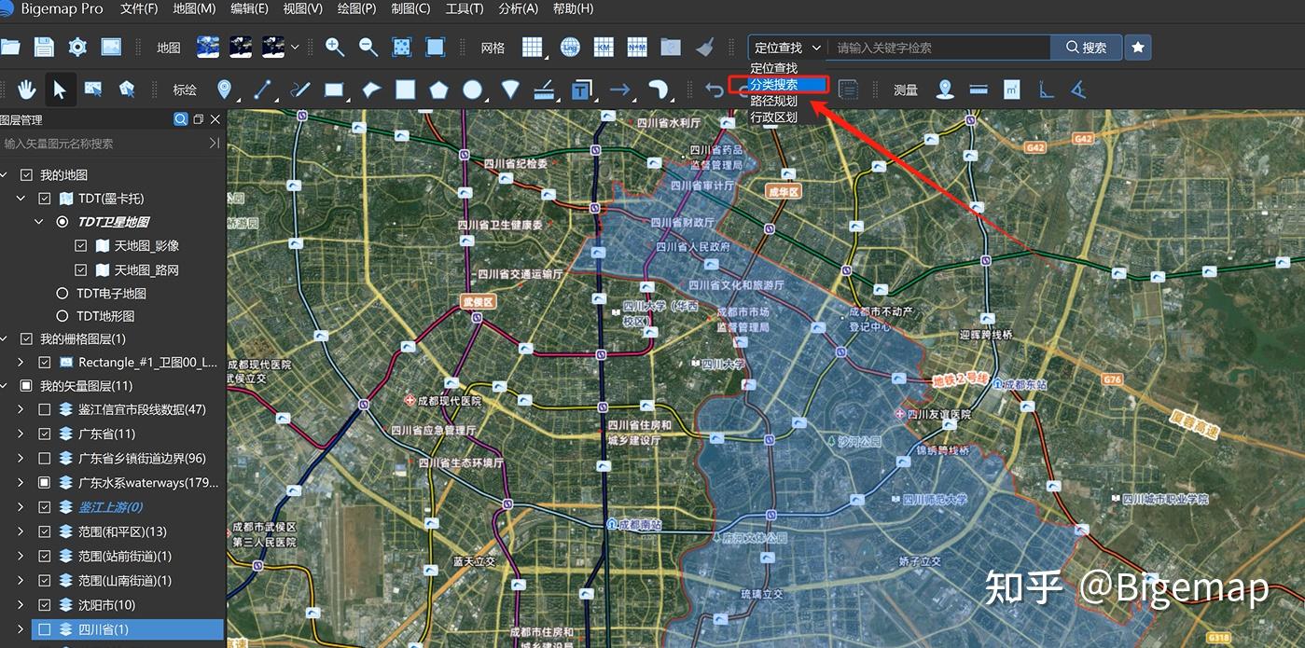Open the 定位查找 search mode dropdown

[787, 48]
